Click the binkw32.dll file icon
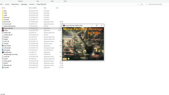 [3, 22]
